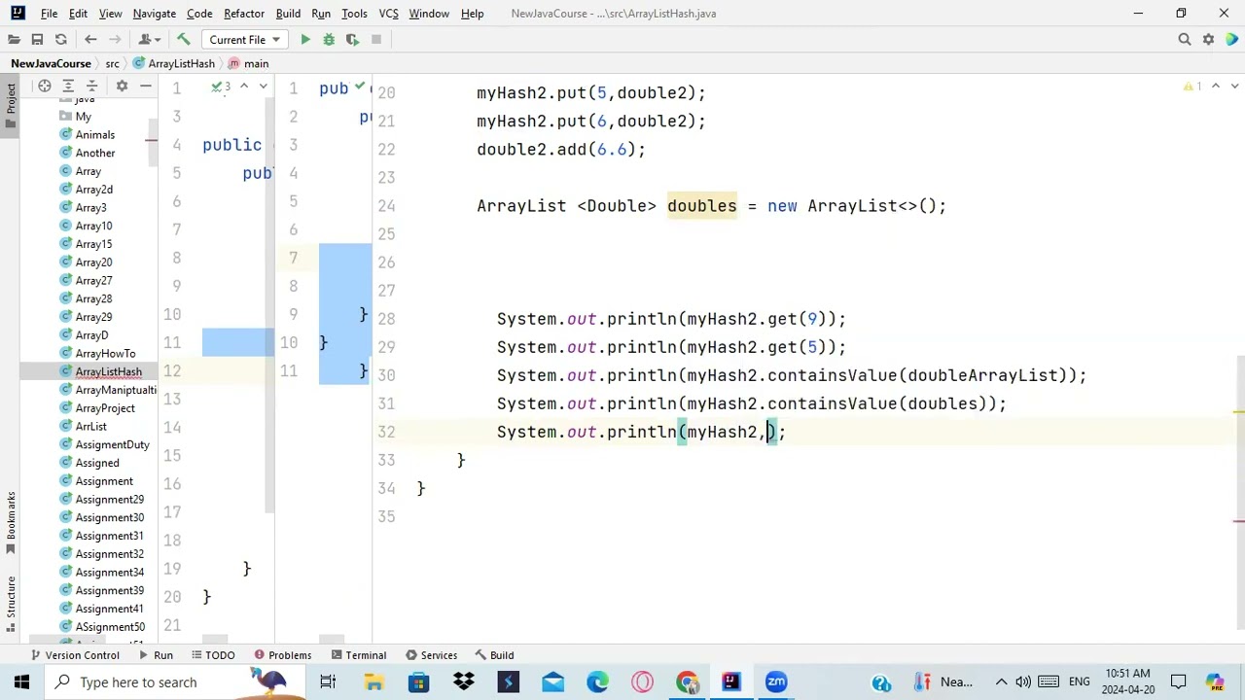Open Windows notification center icon

(x=1179, y=682)
